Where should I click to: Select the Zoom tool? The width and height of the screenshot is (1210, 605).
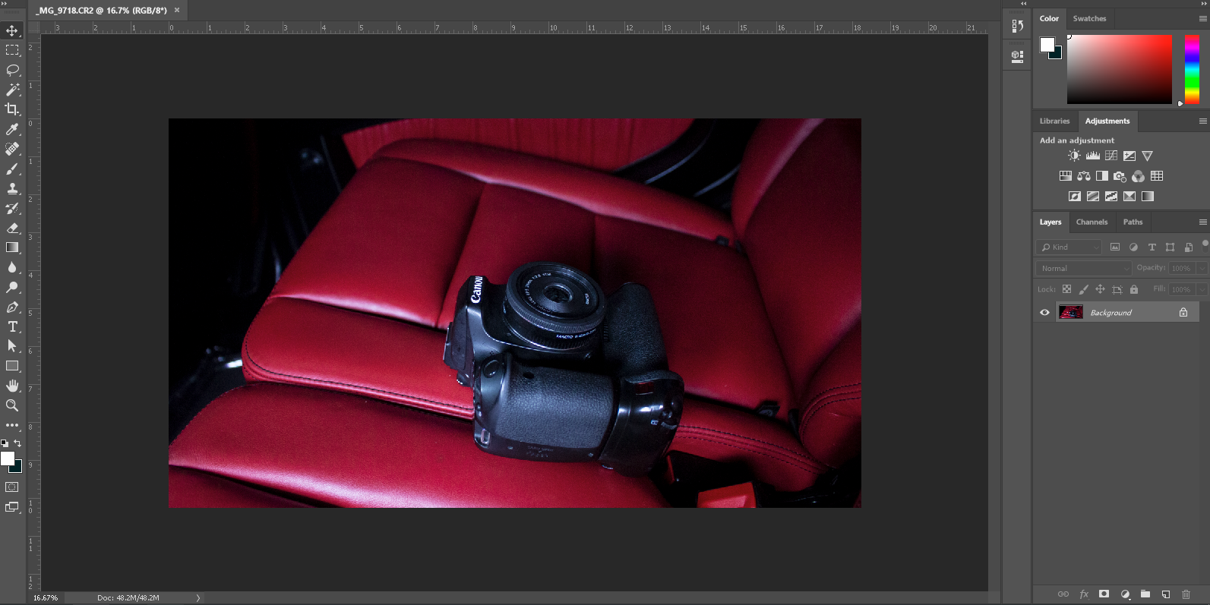click(12, 405)
